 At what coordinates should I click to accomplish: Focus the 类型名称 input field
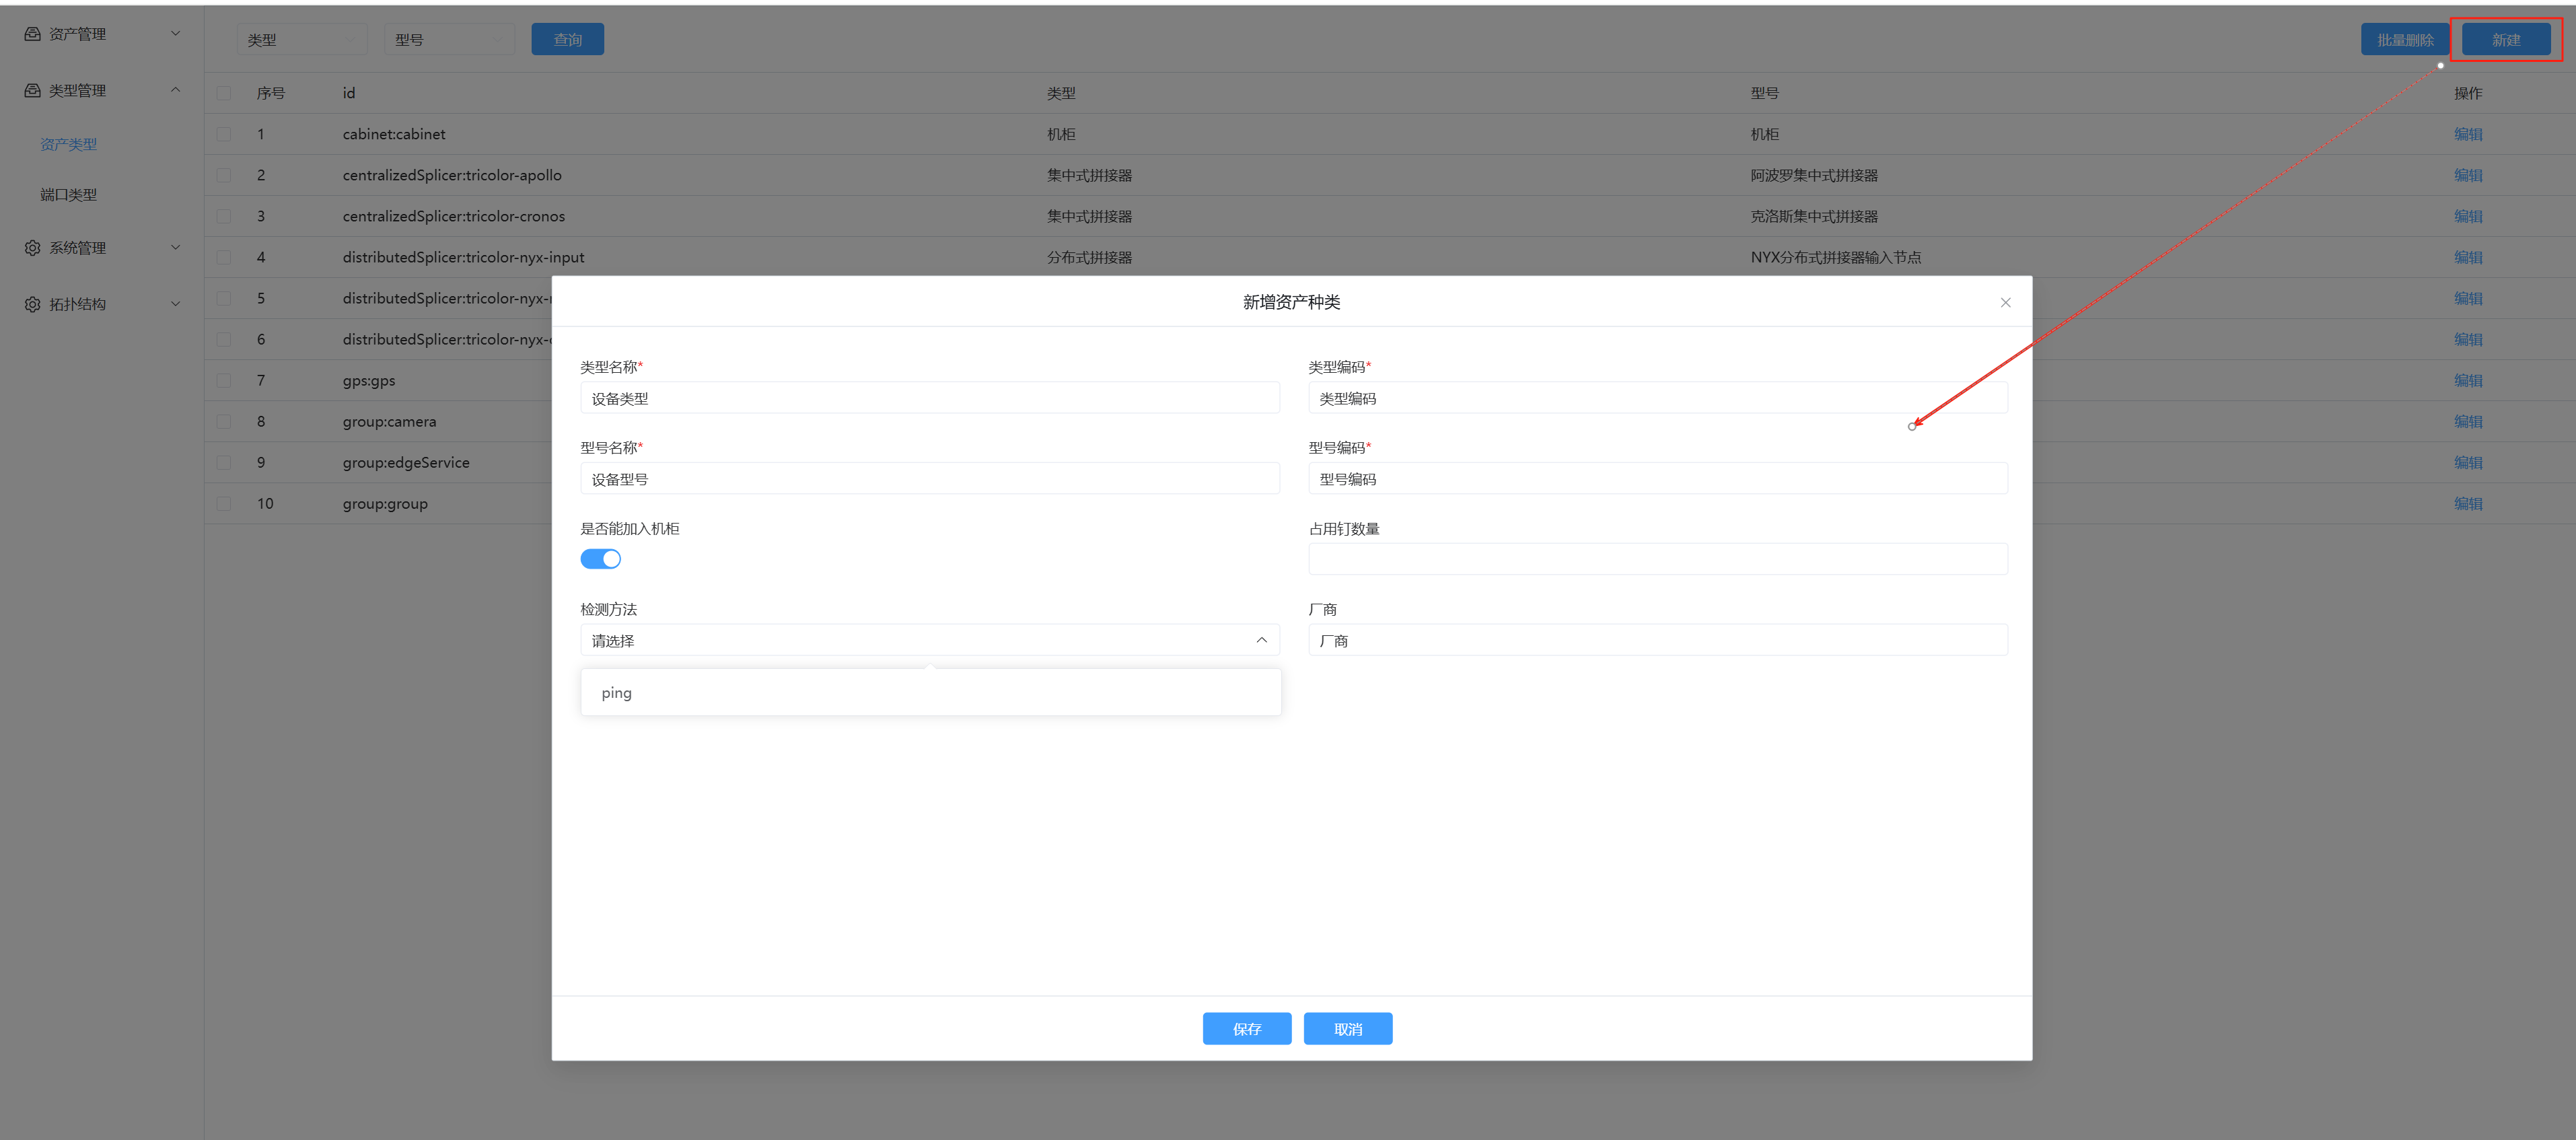(930, 398)
